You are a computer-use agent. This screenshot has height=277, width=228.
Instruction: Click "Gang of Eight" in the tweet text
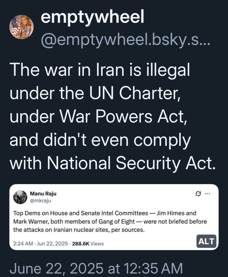[118, 222]
